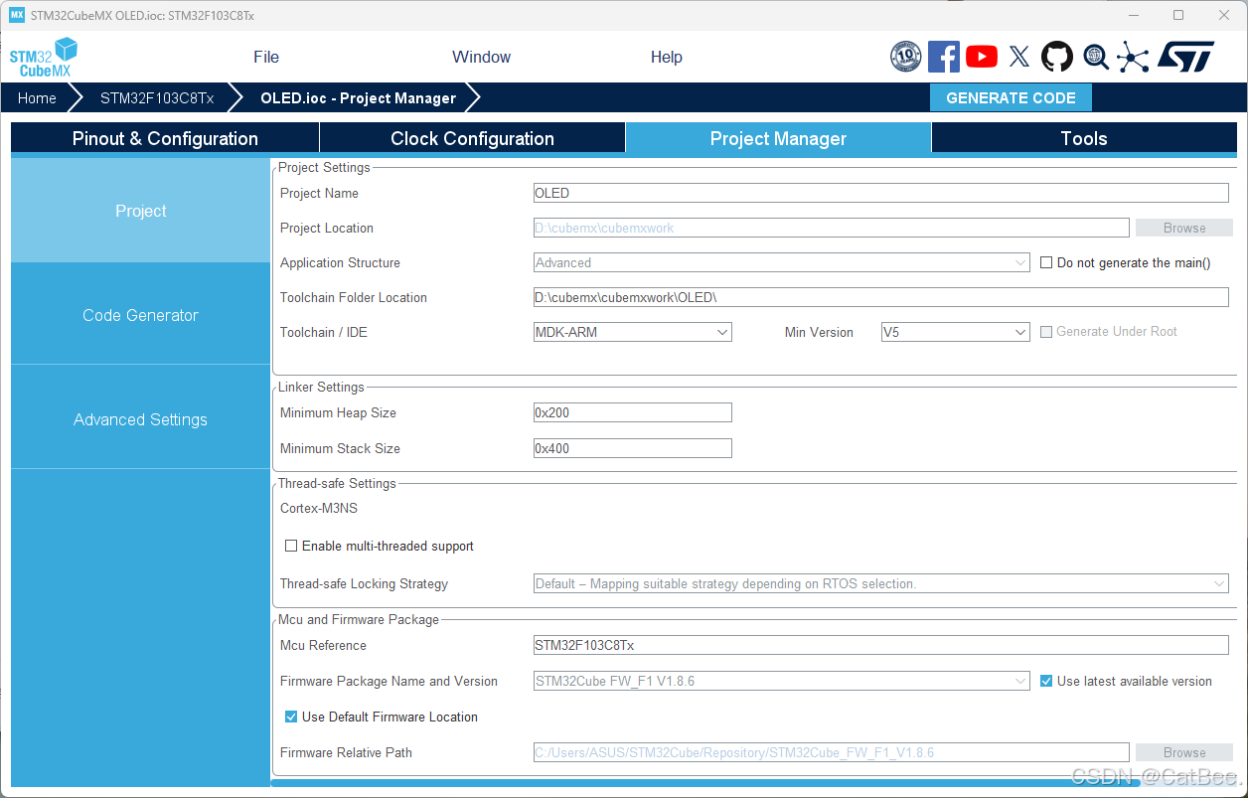1248x798 pixels.
Task: Click the Mcu and Firmware Package title
Action: point(359,619)
